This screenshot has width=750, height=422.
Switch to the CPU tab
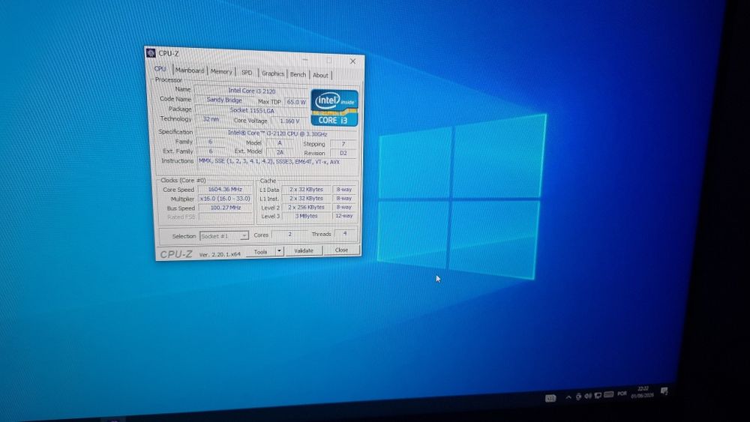160,69
